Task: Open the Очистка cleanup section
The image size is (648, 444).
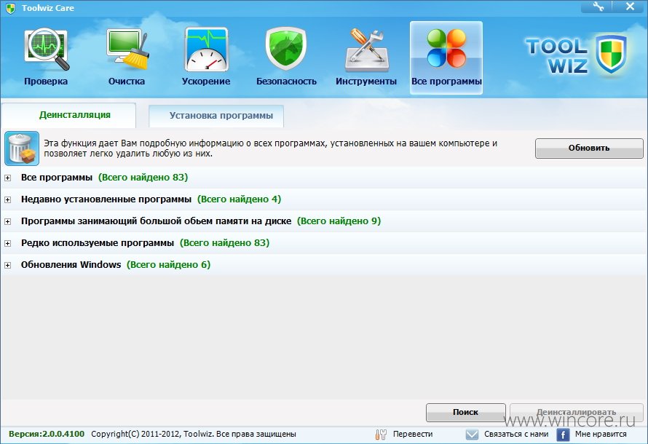Action: [x=127, y=58]
